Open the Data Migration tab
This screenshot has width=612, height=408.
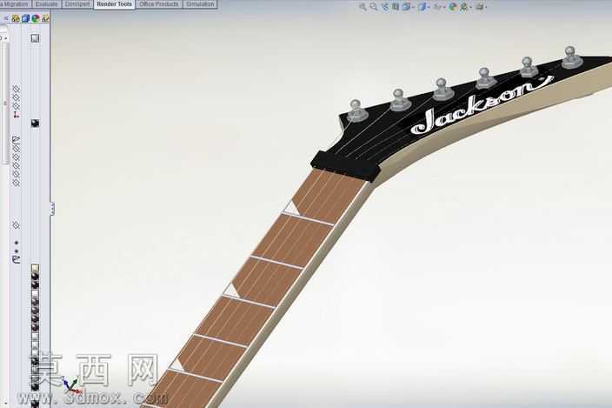(15, 3)
